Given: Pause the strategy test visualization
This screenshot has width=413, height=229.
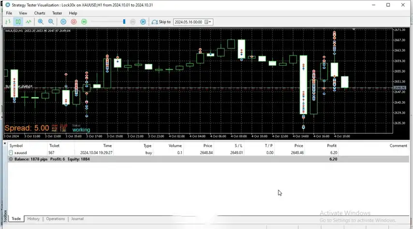Looking at the screenshot, I should click(x=63, y=22).
